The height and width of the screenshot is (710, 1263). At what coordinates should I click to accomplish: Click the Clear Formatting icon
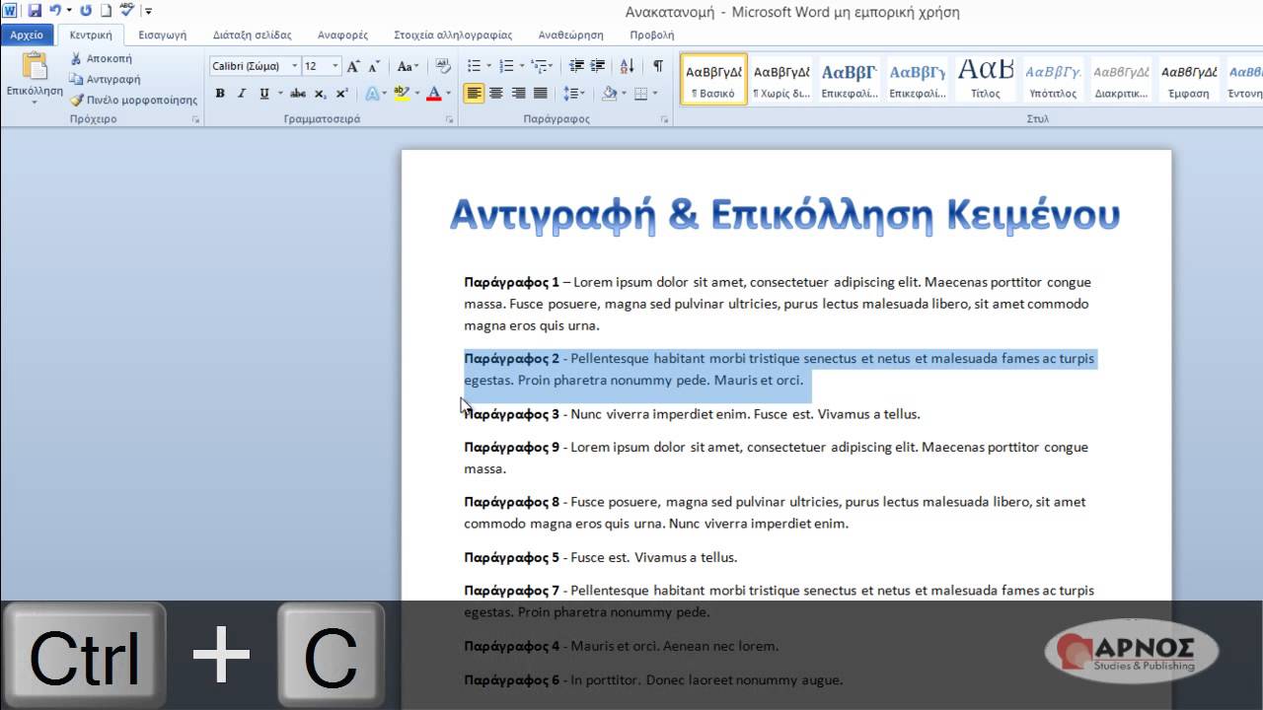[443, 66]
